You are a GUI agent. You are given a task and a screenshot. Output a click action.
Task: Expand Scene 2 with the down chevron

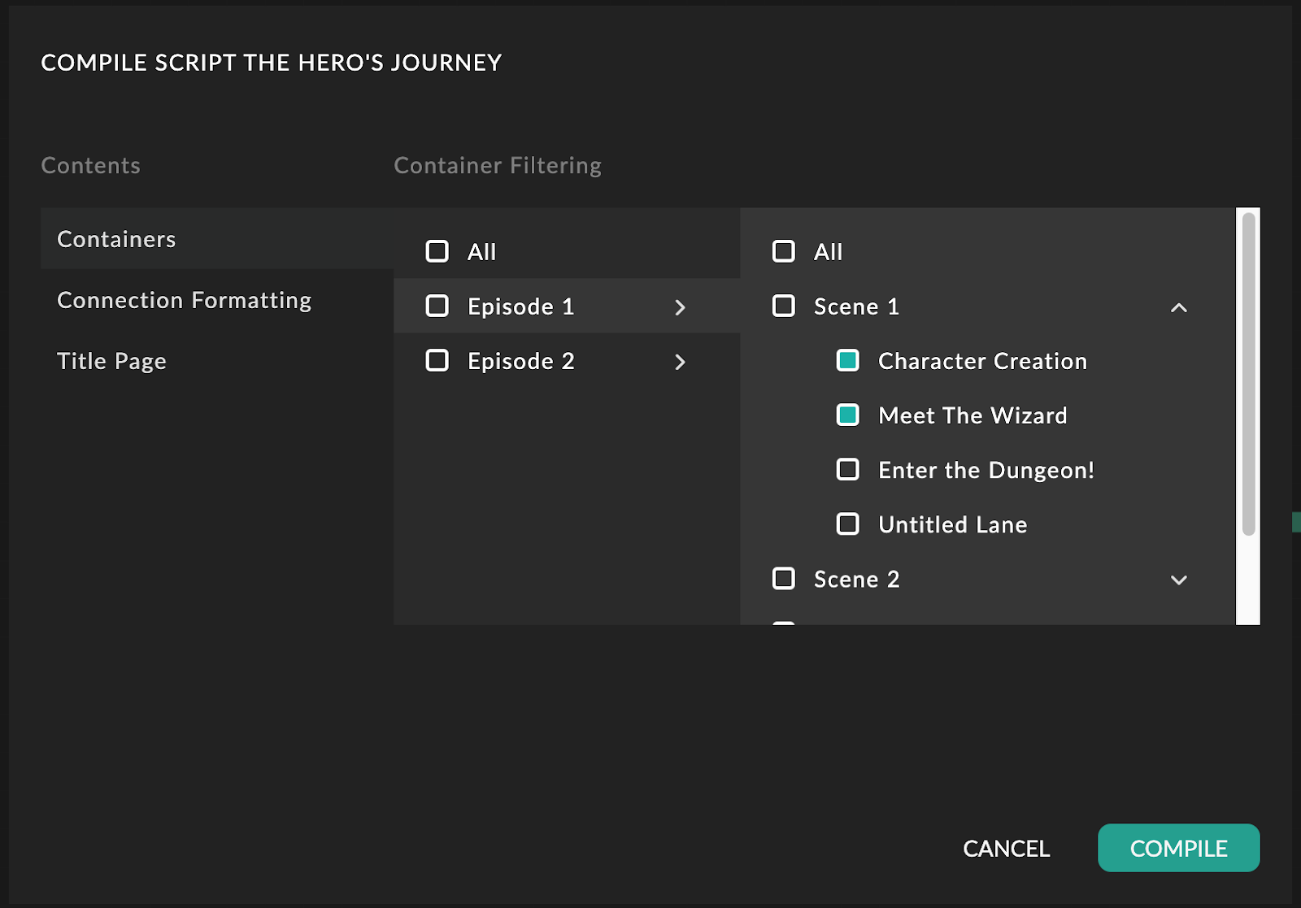coord(1178,580)
